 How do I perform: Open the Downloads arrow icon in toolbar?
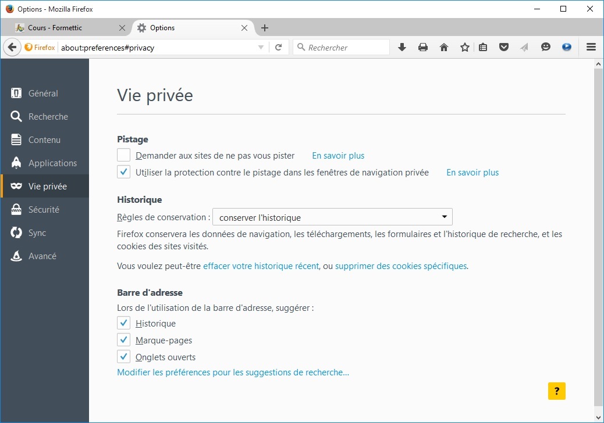coord(402,47)
